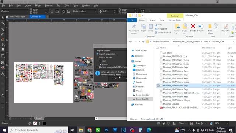Click Copy path in the Clipboard group
The width and height of the screenshot is (236, 133).
[161, 29]
